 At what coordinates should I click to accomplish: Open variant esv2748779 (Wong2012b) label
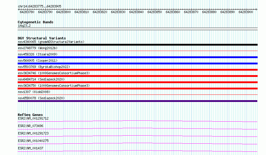tap(38, 48)
